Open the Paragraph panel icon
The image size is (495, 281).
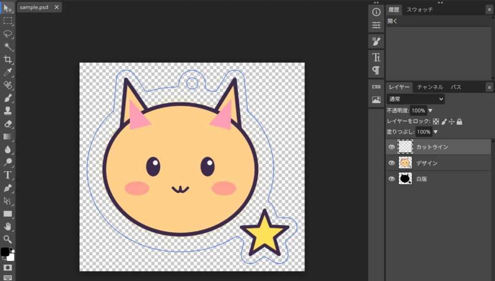click(x=376, y=71)
